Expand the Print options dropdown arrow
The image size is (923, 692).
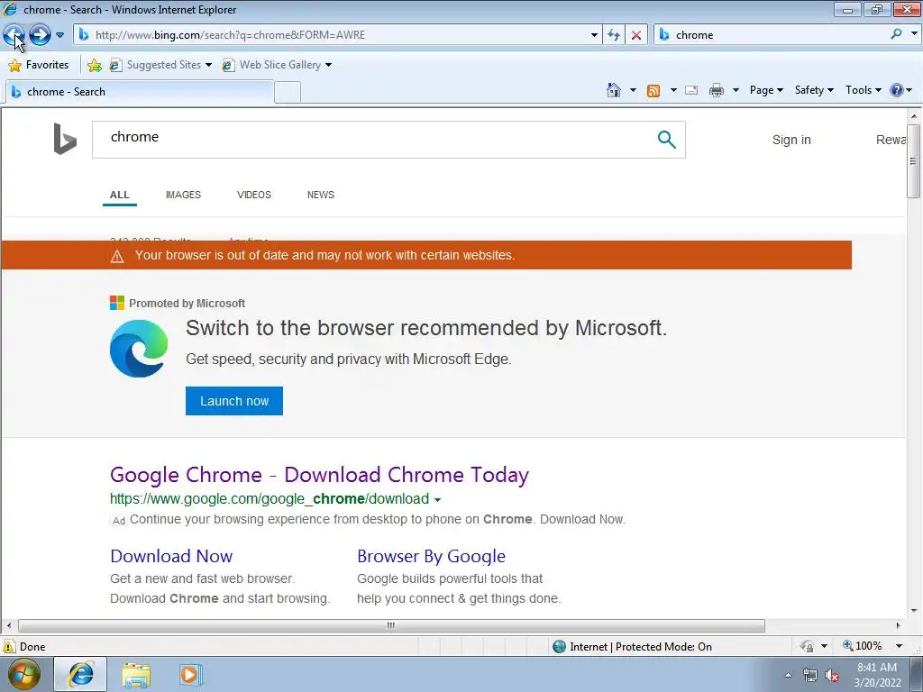click(736, 90)
